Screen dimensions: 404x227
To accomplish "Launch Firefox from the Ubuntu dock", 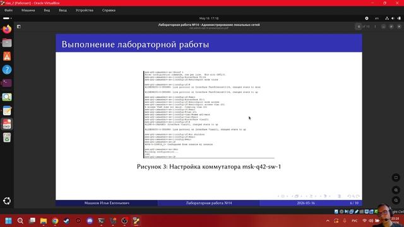I will point(7,29).
